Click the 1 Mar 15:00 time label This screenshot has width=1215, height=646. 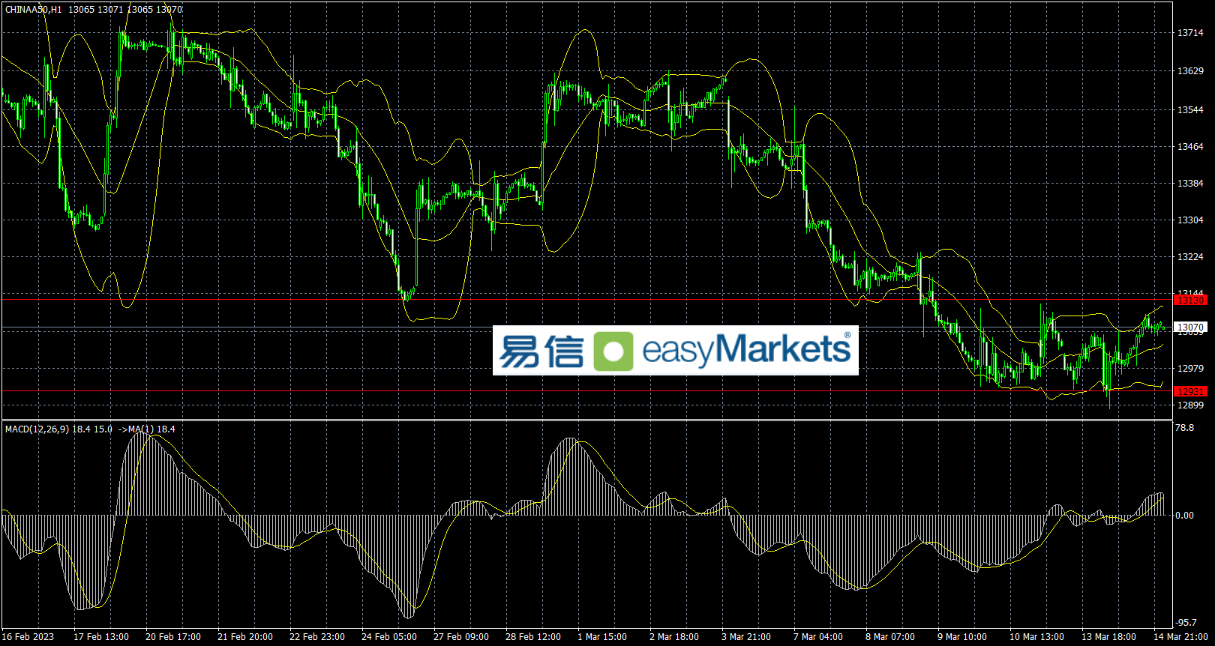(602, 637)
